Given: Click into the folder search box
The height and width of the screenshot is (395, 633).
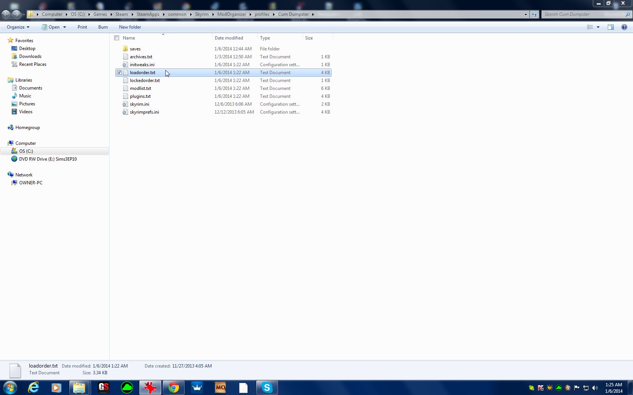Looking at the screenshot, I should coord(582,14).
